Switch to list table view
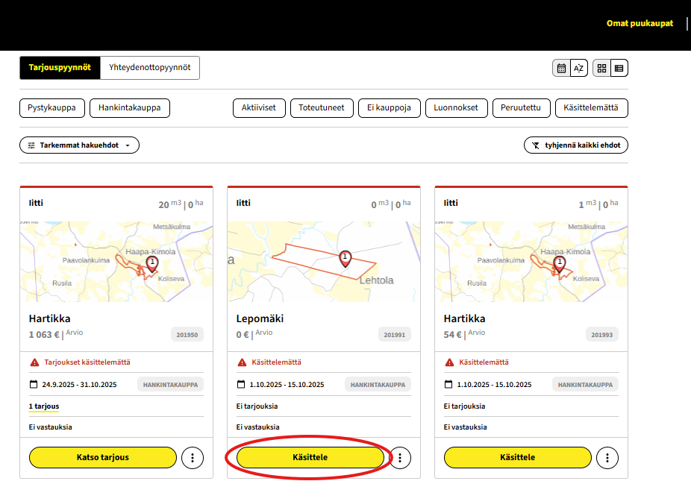This screenshot has height=484, width=691. click(x=619, y=69)
